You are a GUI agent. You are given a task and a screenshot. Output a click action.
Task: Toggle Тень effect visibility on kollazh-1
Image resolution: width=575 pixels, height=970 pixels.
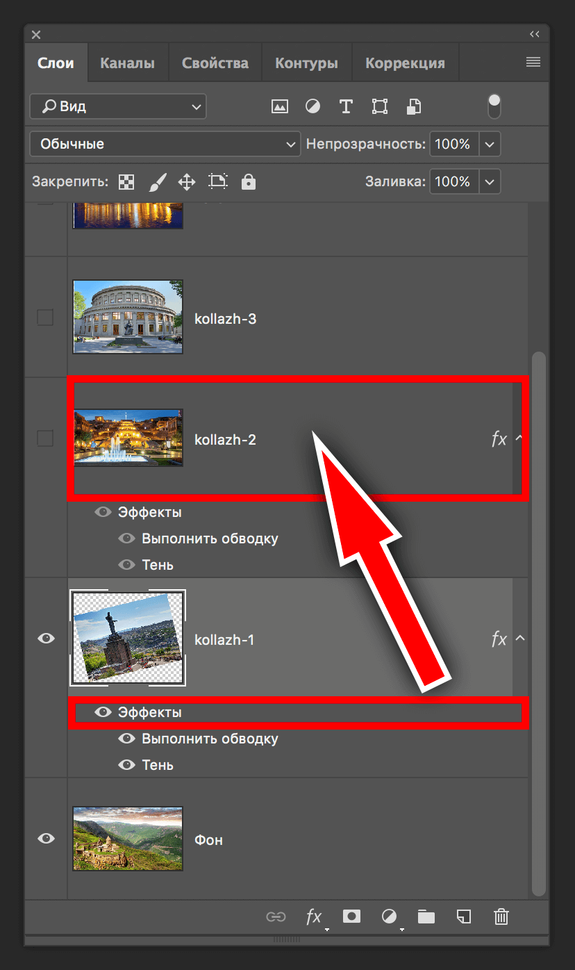[x=126, y=764]
